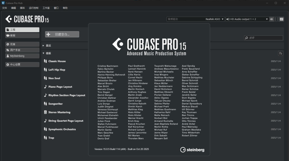Viewport: 289px width, 161px height.
Task: Click the 创建空白... button
Action: coord(62,34)
